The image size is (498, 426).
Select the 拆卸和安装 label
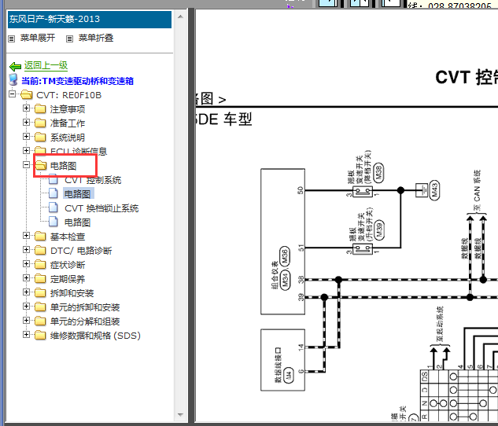[x=72, y=293]
